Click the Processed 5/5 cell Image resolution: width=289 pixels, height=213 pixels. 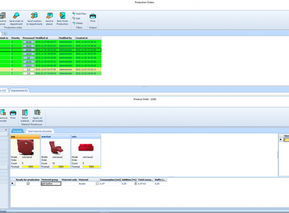point(28,58)
